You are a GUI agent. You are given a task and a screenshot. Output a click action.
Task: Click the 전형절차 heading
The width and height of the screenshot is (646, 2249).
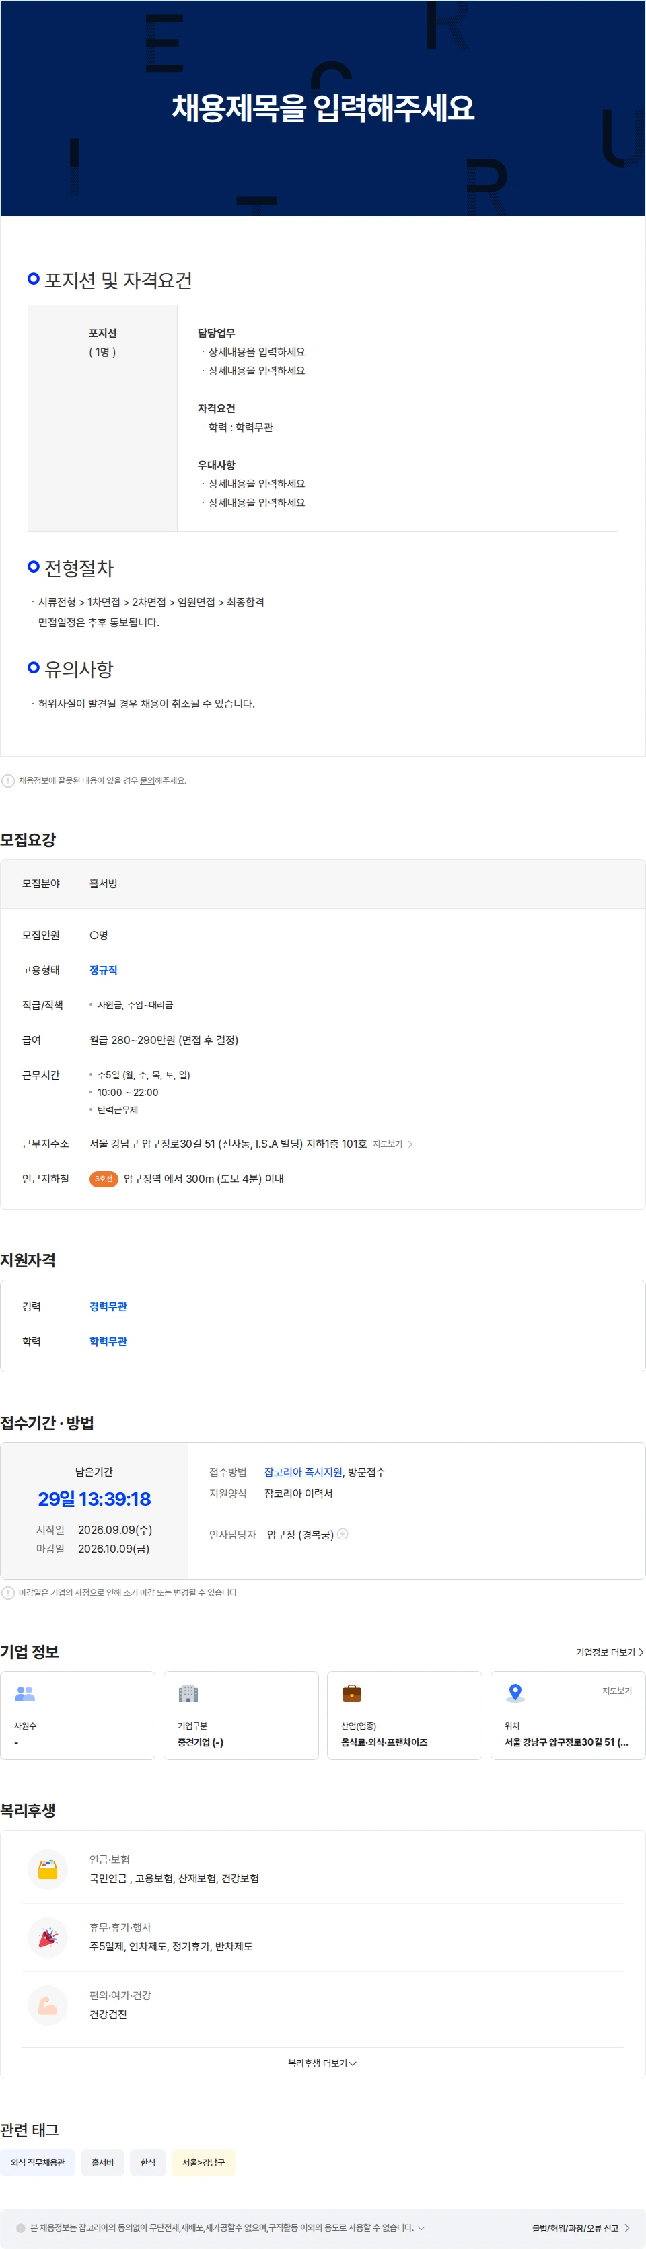(79, 568)
